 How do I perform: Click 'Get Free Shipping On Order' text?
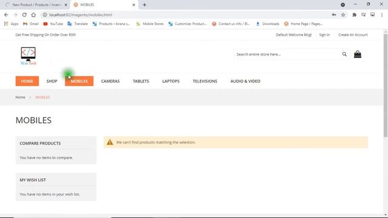45,35
